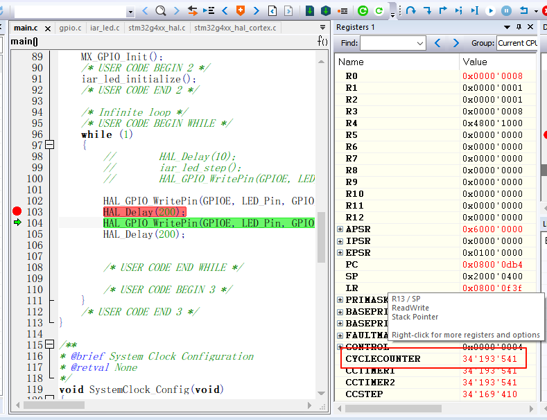Expand the FAULTMASK register
This screenshot has height=420, width=547.
pos(340,335)
